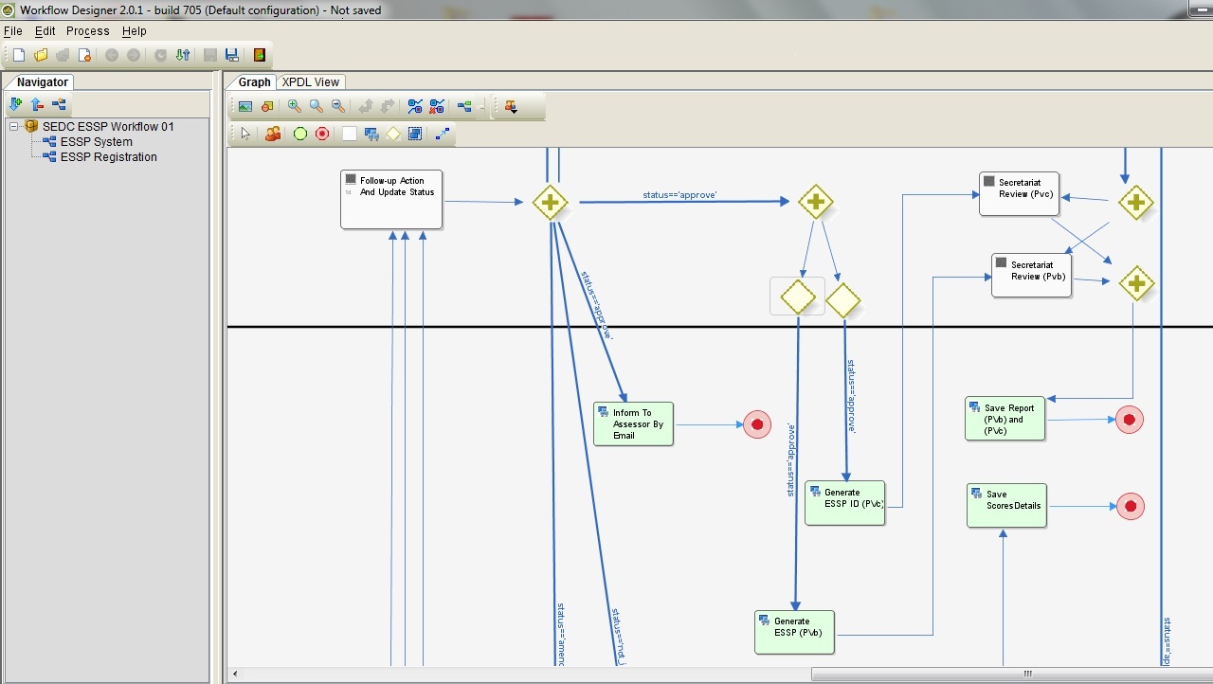The image size is (1213, 684).
Task: Click the Generate ESSP ID (PVc) activity
Action: coord(844,502)
